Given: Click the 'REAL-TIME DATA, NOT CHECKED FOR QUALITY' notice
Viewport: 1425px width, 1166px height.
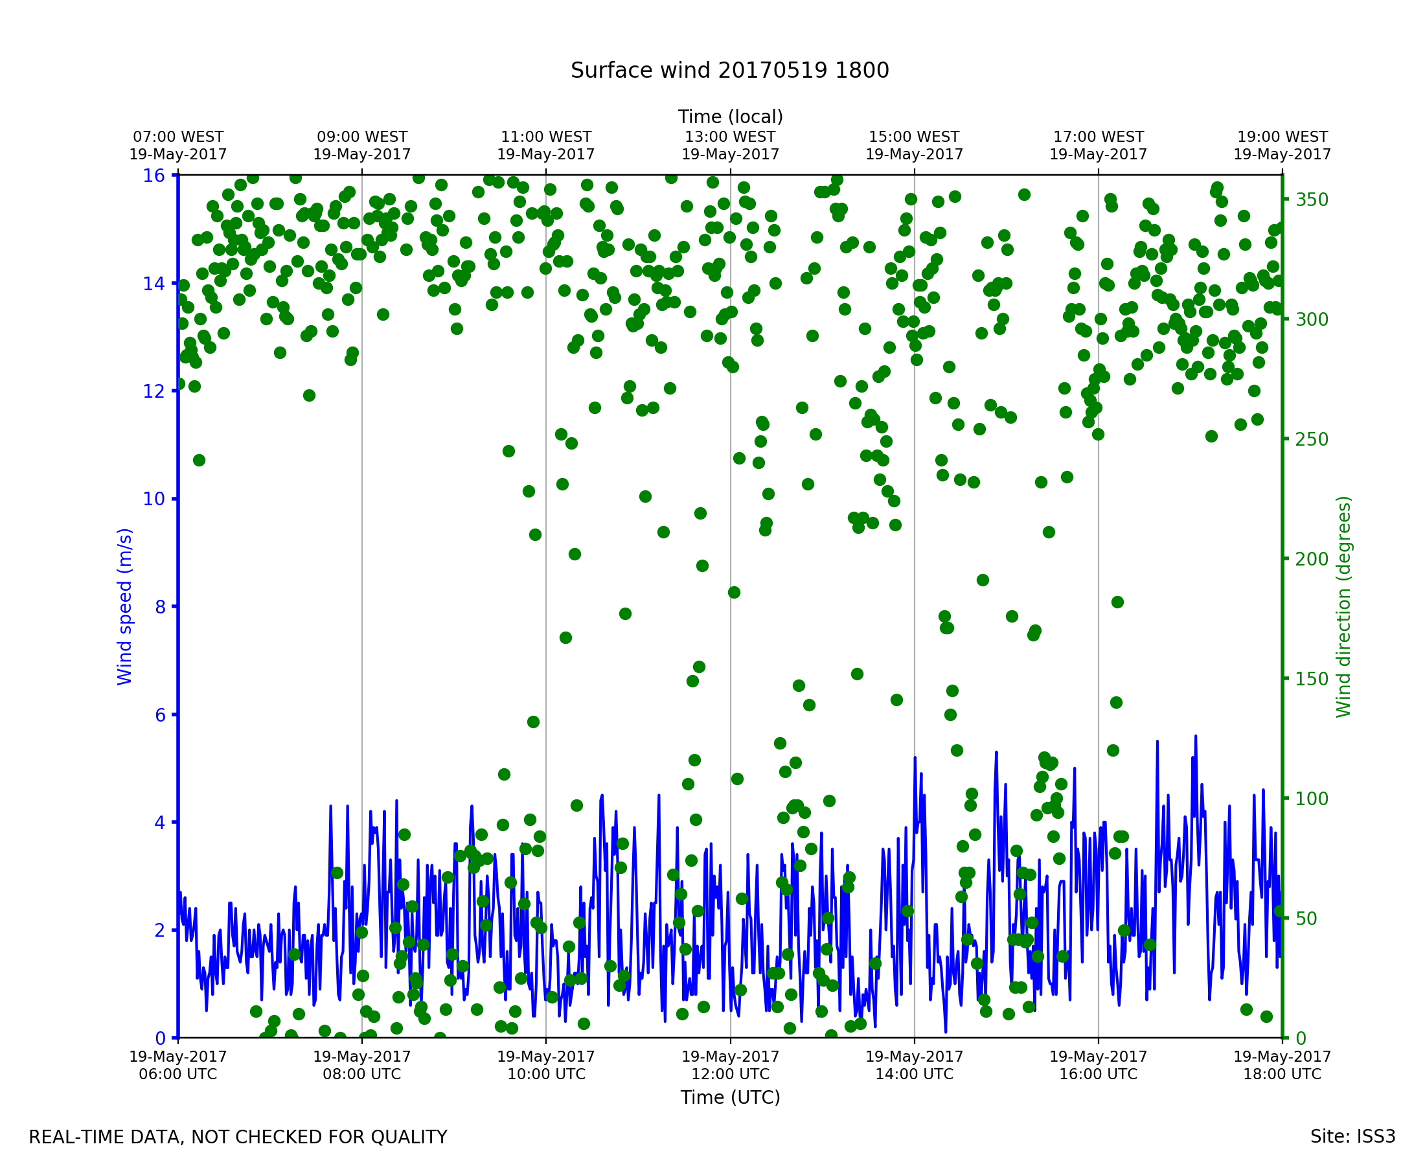Looking at the screenshot, I should point(238,1137).
